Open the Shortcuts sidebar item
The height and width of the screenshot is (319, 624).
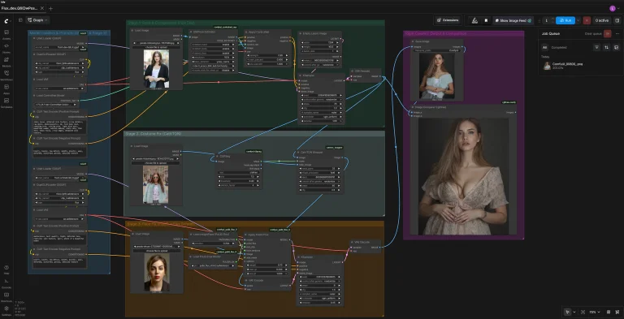(6, 297)
